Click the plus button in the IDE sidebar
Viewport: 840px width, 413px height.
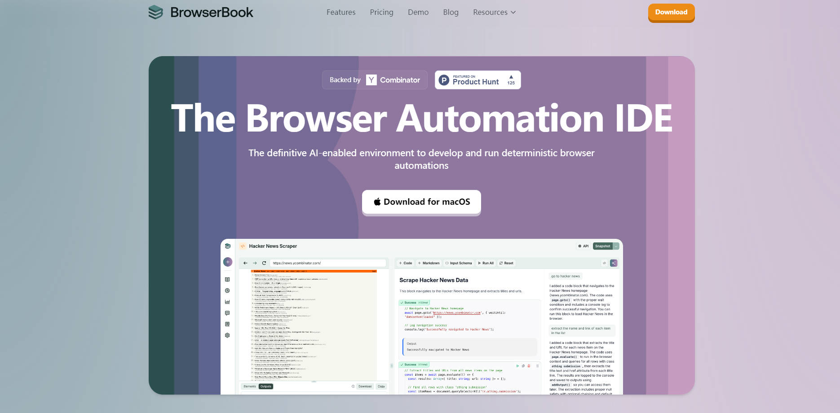228,262
